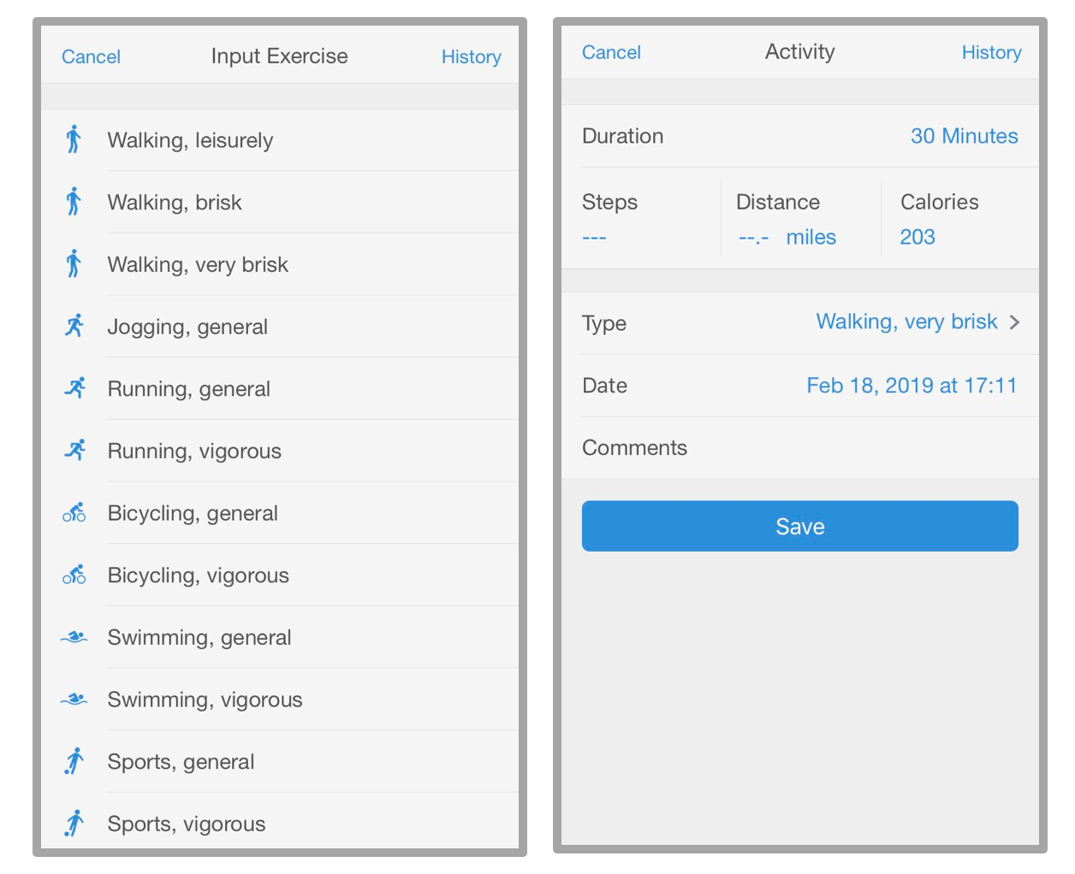The height and width of the screenshot is (874, 1075).
Task: Click the brisk walking figure icon
Action: coord(74,202)
